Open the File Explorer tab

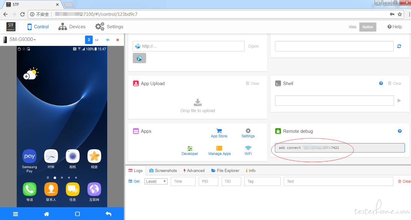tap(225, 170)
